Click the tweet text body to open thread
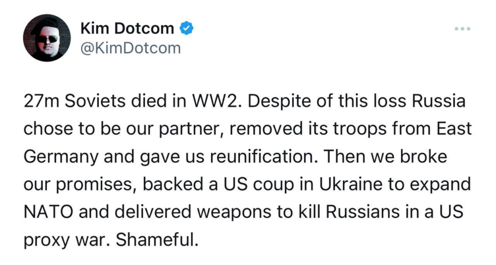 pos(248,171)
